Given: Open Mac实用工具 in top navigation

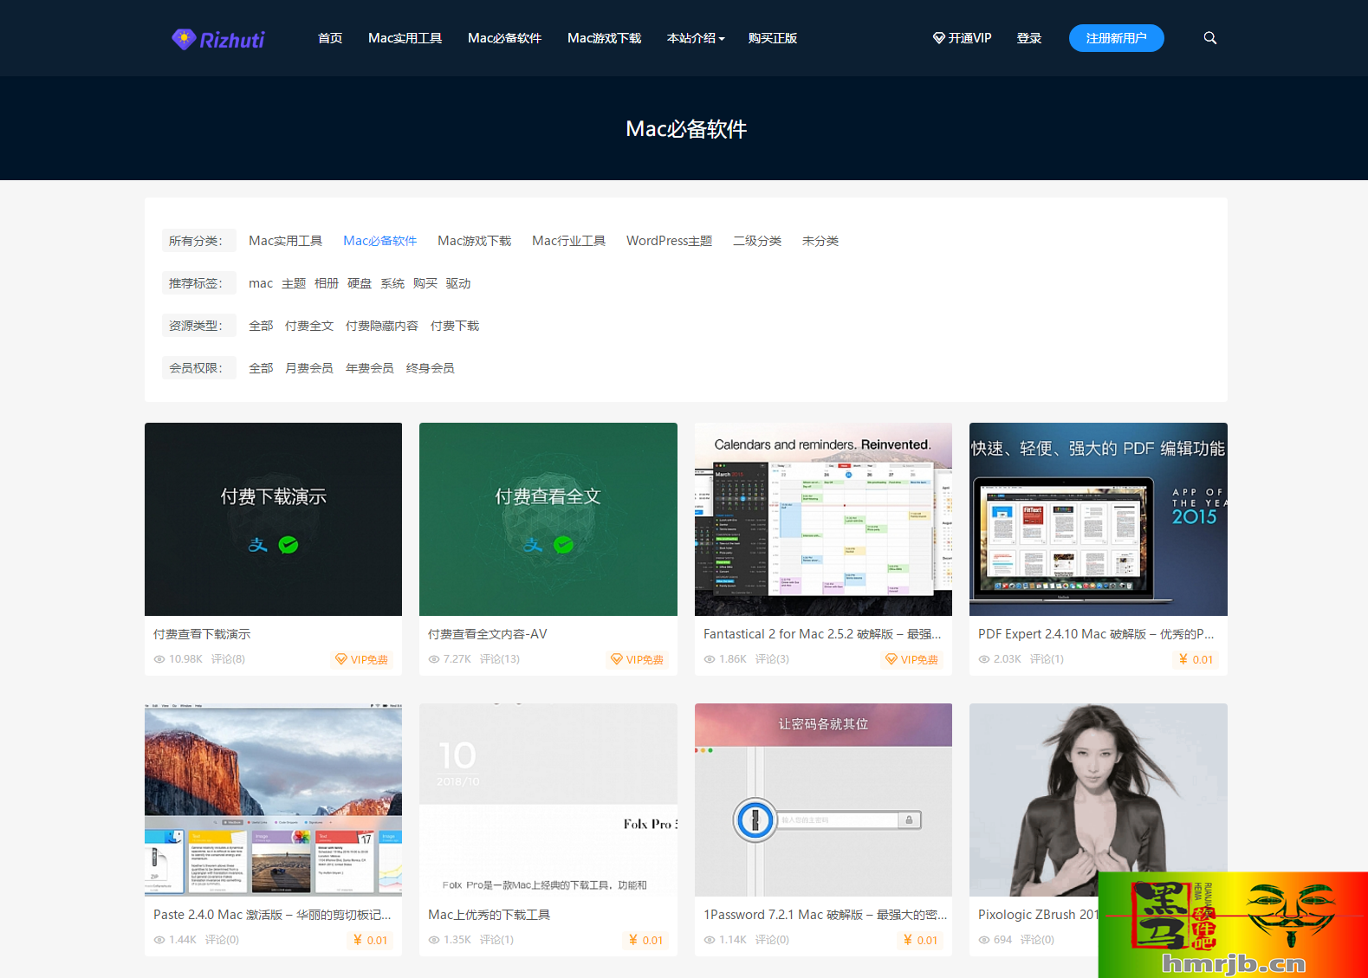Looking at the screenshot, I should point(405,38).
